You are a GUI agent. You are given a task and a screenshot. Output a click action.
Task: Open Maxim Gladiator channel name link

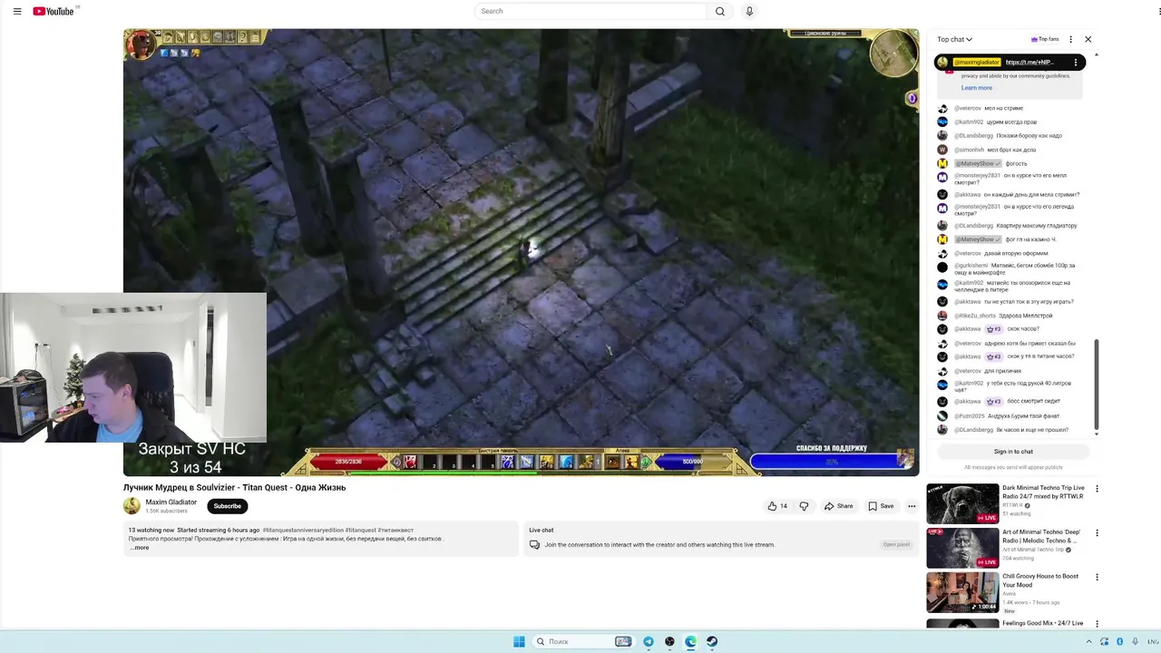[x=171, y=502]
